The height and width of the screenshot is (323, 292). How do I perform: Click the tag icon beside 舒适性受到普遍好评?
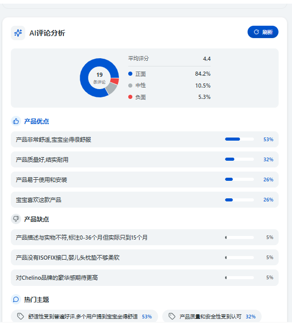point(21,316)
